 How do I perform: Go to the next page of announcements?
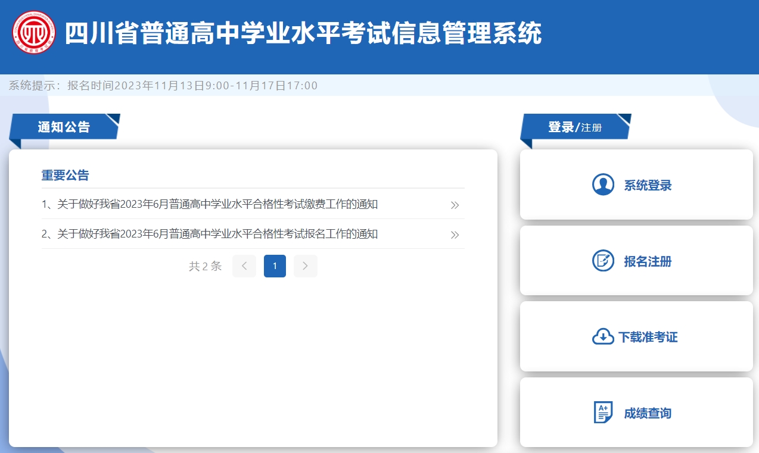tap(305, 266)
